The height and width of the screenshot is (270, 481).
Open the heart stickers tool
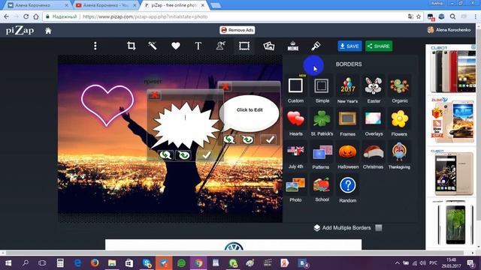click(175, 46)
